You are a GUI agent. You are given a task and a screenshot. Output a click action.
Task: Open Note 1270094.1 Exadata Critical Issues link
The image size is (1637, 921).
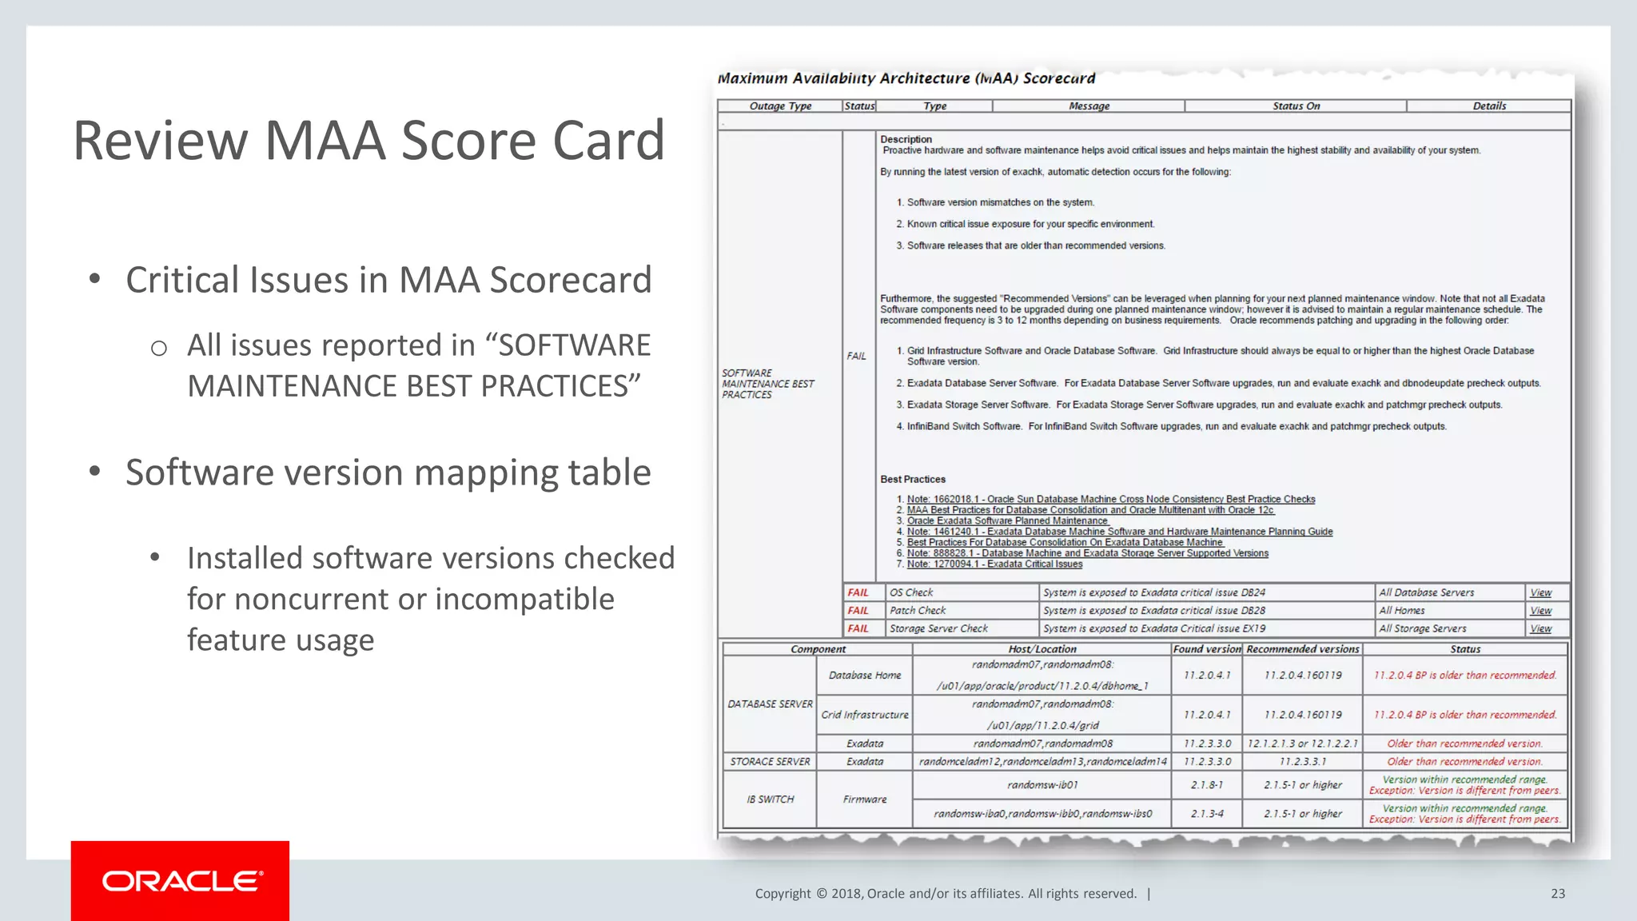(994, 564)
